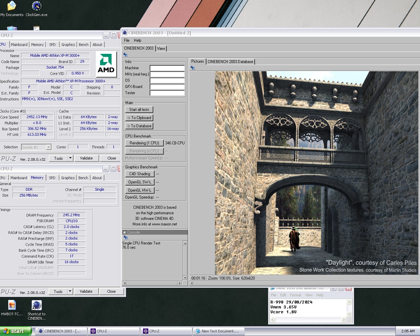The image size is (420, 336).
Task: Click the Machine input field
Action: 167,68
